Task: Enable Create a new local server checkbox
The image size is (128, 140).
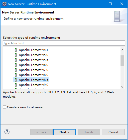Action: point(5,107)
